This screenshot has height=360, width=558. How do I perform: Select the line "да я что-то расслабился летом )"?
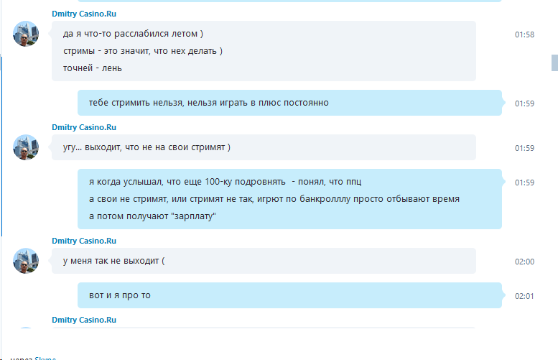click(x=133, y=34)
